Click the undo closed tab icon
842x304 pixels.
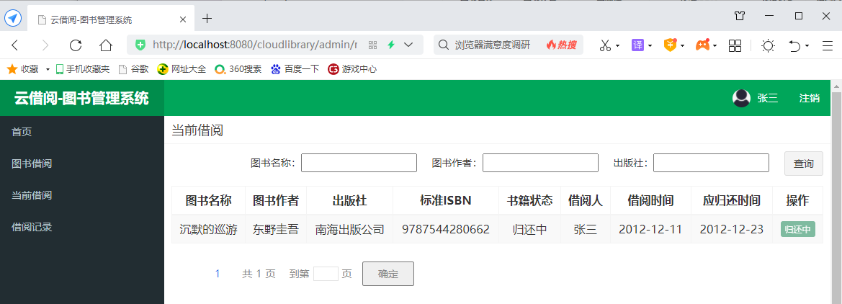click(x=794, y=45)
